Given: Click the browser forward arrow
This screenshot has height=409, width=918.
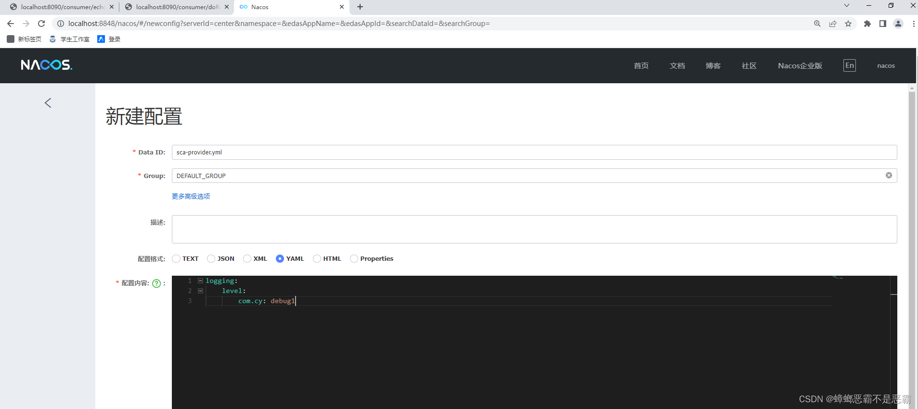Looking at the screenshot, I should pyautogui.click(x=26, y=24).
